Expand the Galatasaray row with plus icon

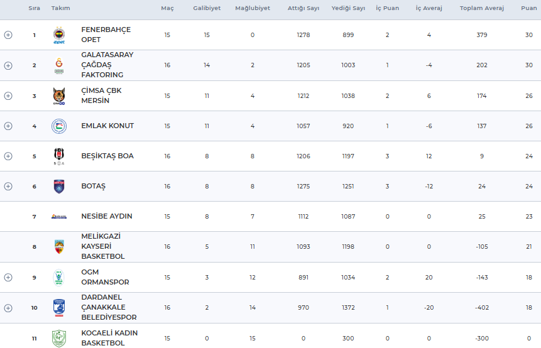(x=8, y=65)
